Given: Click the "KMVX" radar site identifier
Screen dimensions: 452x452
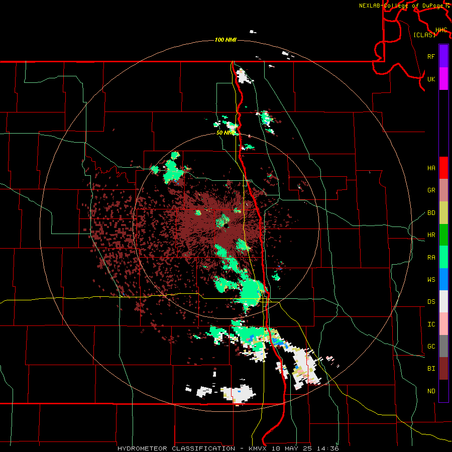Looking at the screenshot, I should click(259, 448).
